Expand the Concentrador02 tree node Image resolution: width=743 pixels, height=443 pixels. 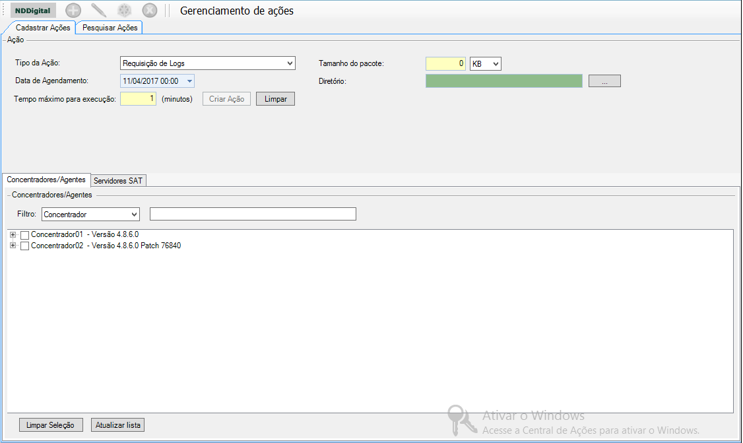[x=13, y=246]
